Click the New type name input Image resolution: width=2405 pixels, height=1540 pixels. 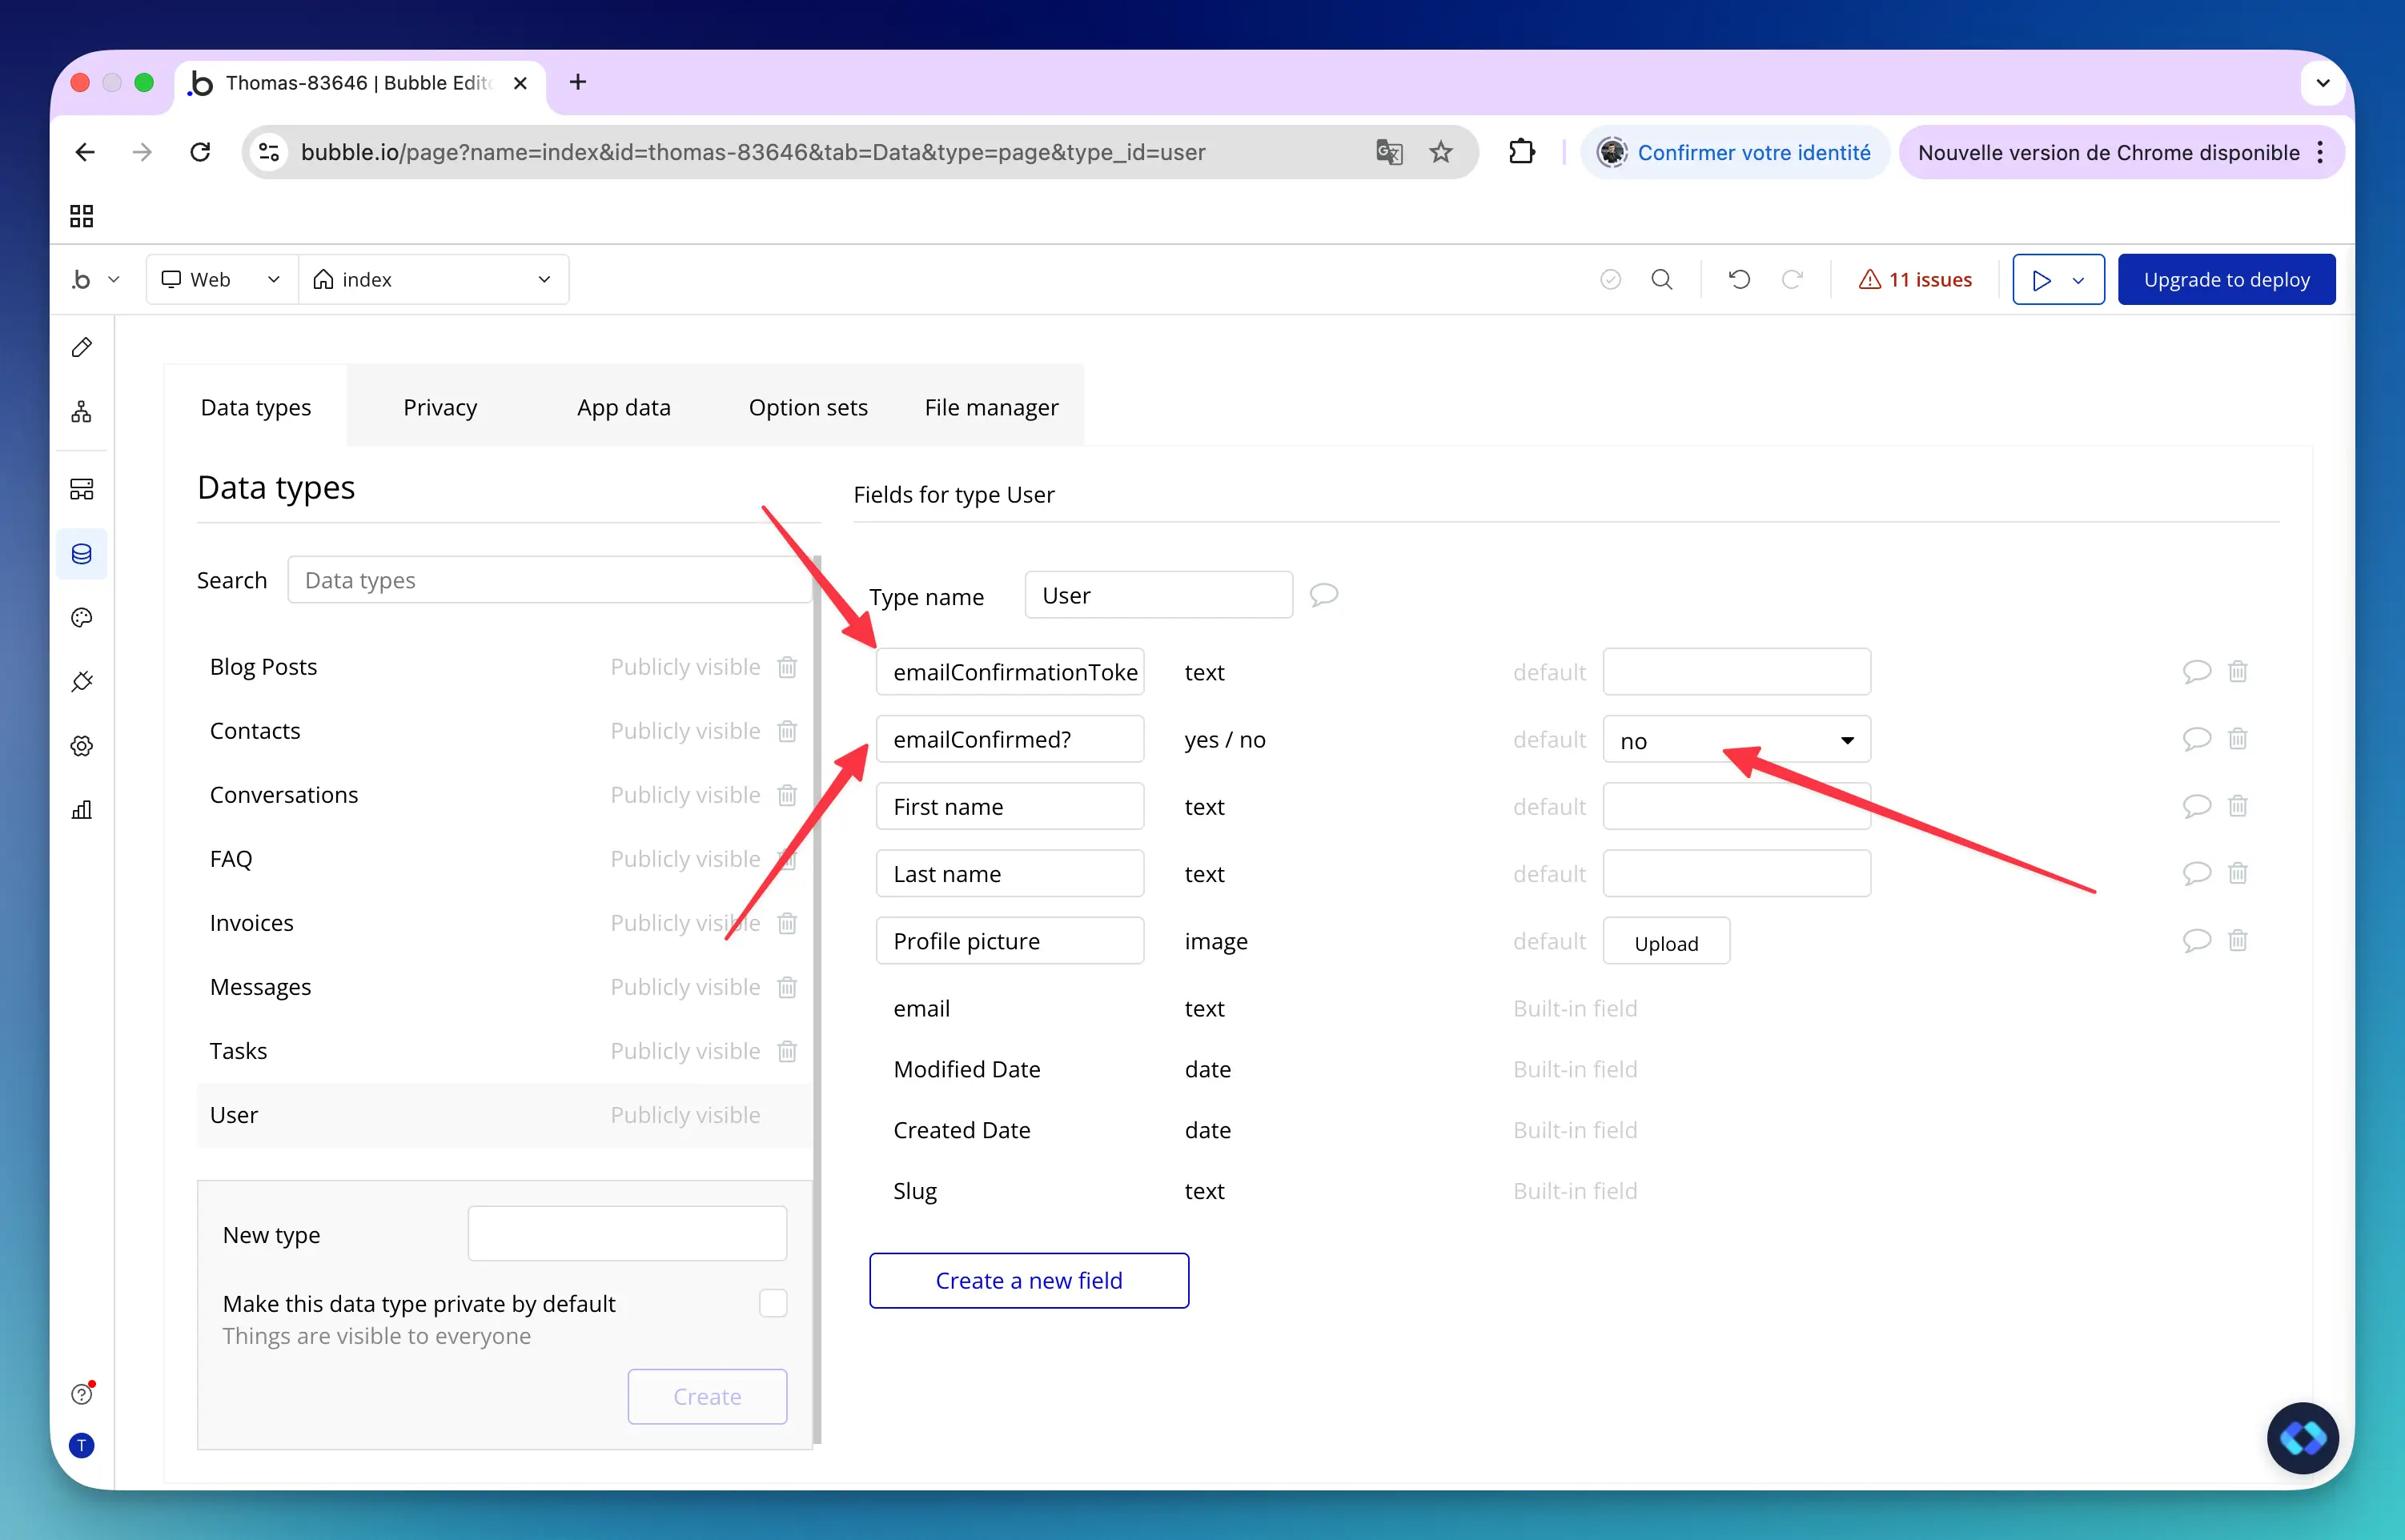[x=627, y=1233]
